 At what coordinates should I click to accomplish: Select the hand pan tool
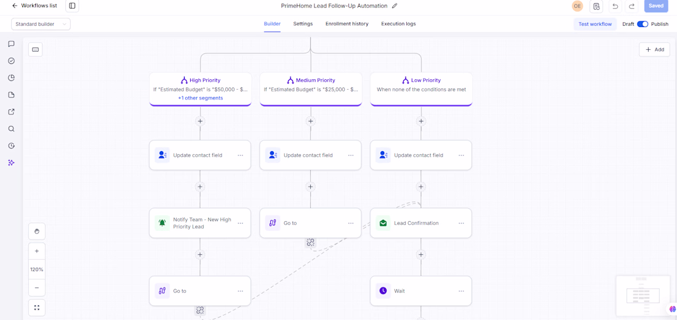click(37, 232)
